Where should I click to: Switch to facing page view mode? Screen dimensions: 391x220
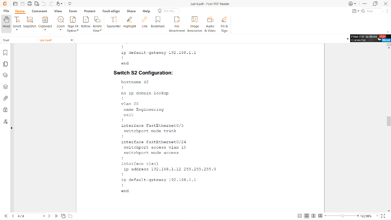pyautogui.click(x=313, y=216)
